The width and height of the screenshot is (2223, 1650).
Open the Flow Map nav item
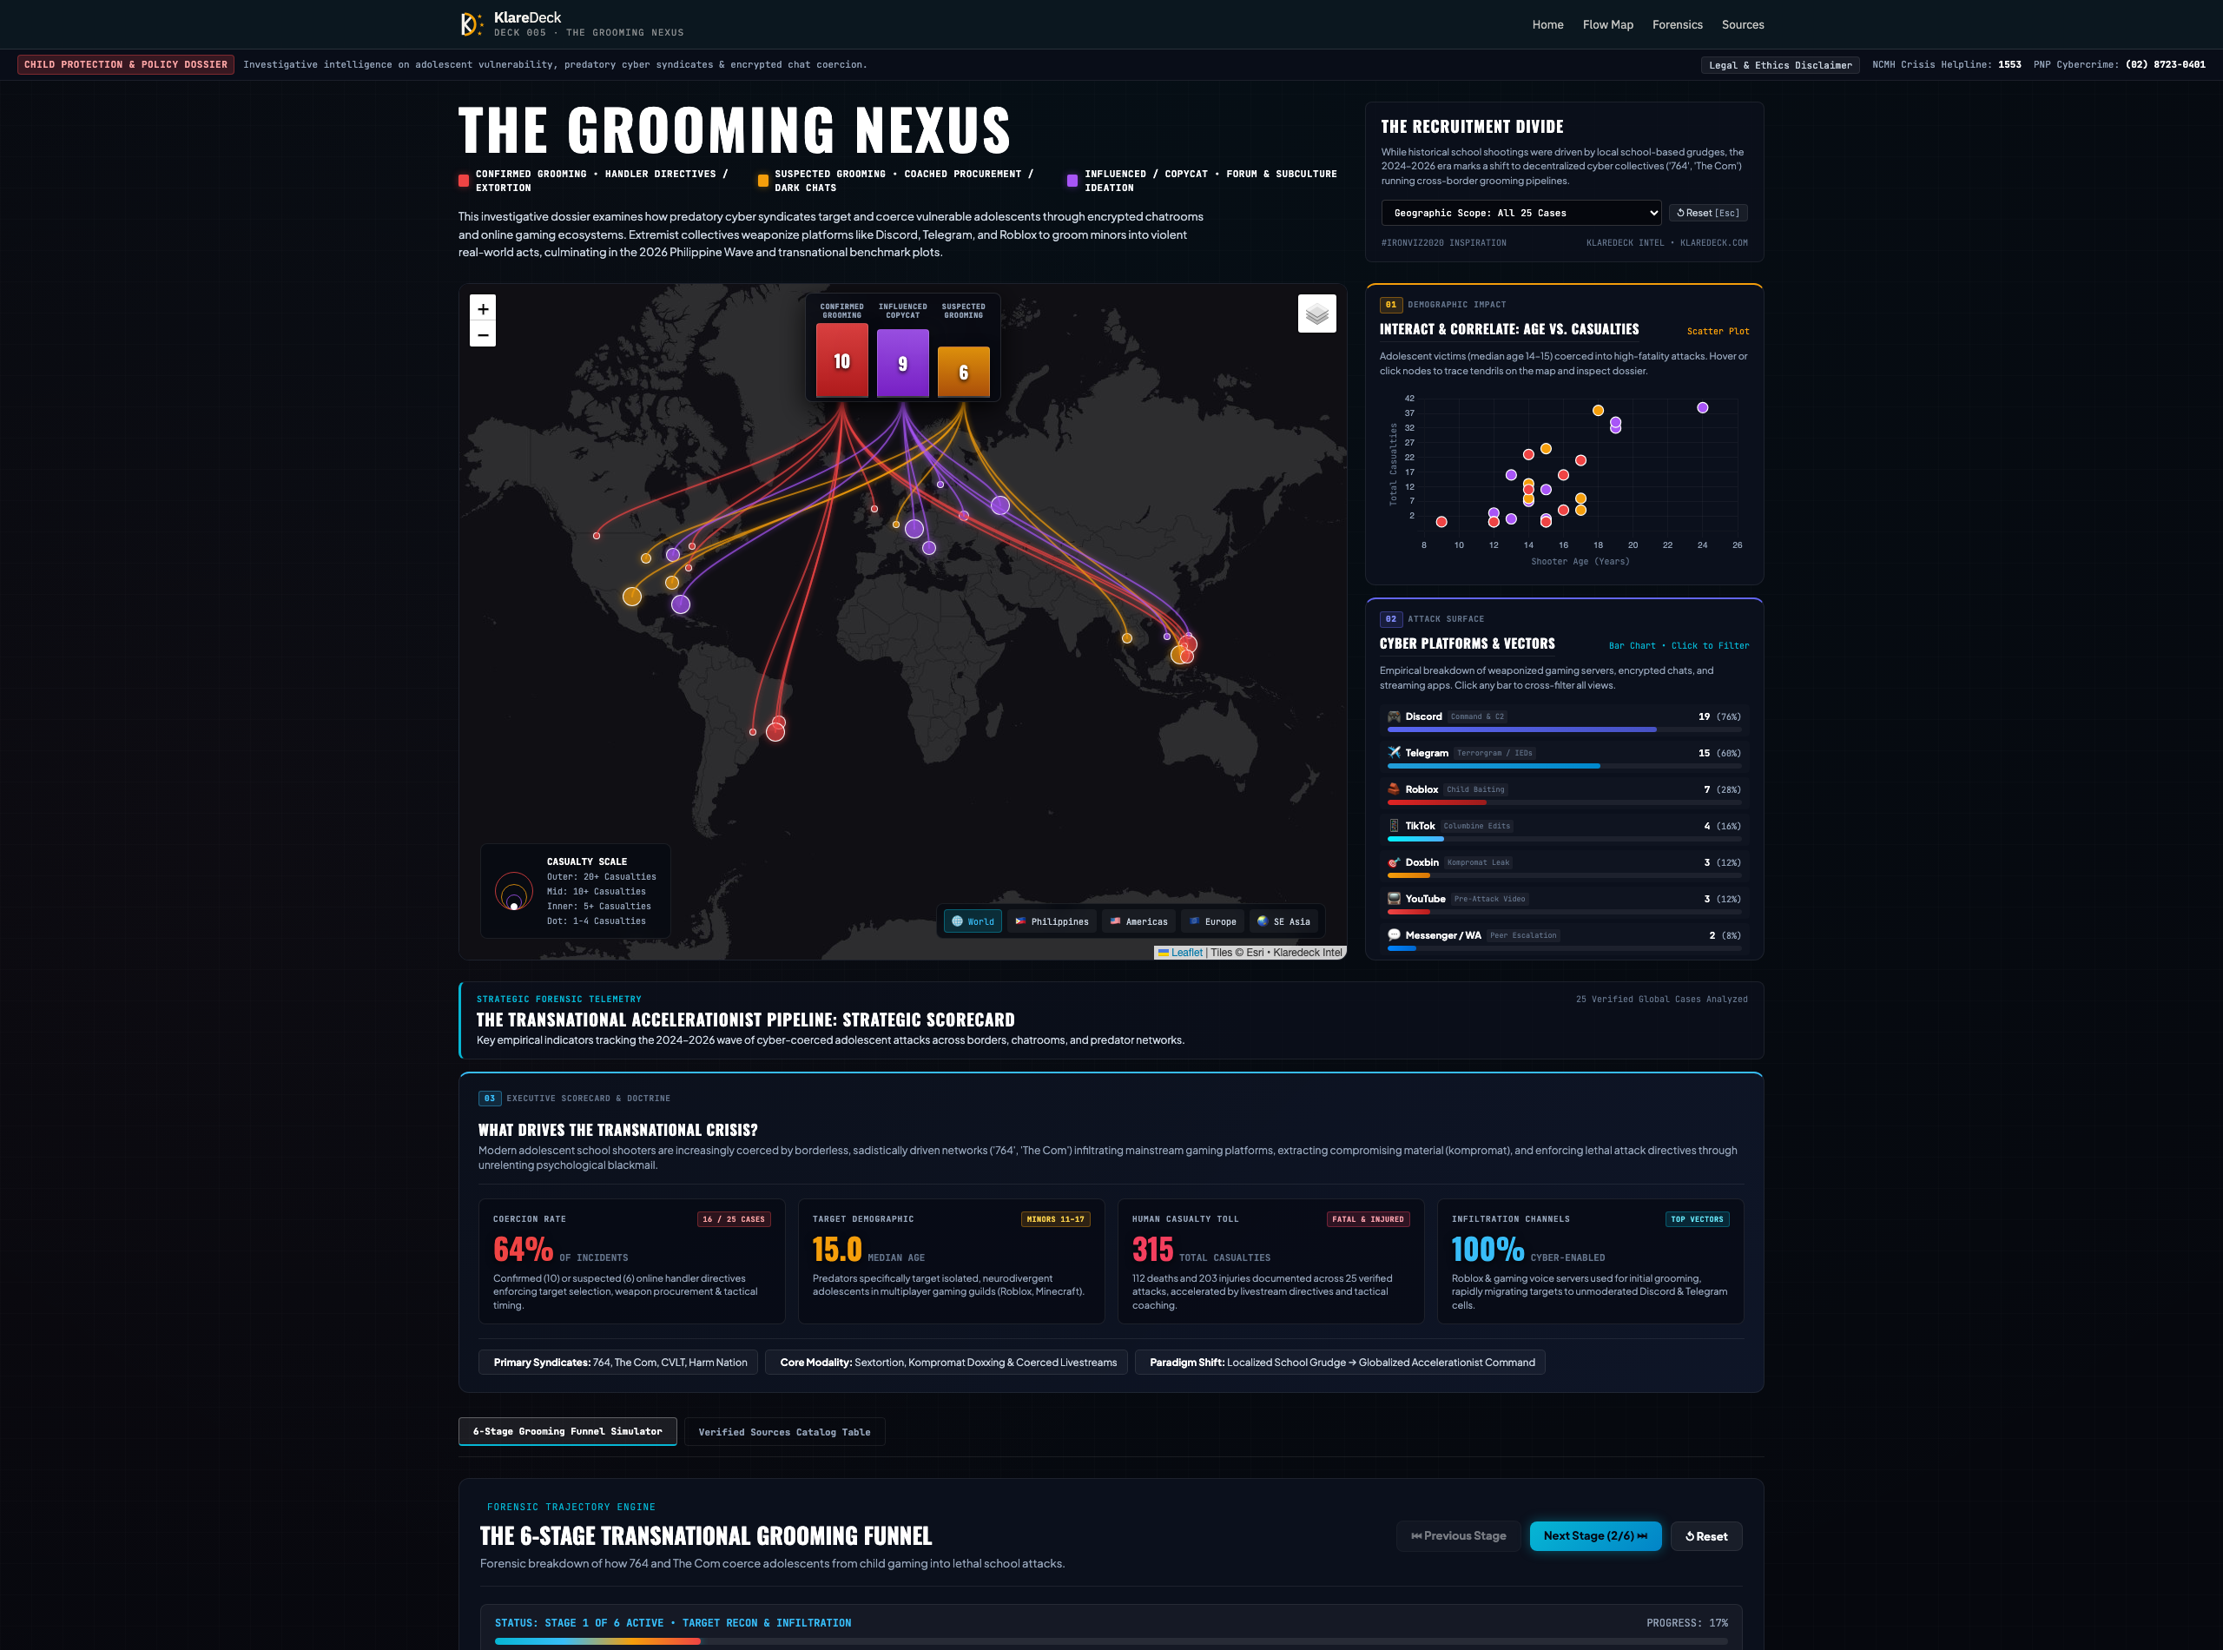click(1608, 25)
